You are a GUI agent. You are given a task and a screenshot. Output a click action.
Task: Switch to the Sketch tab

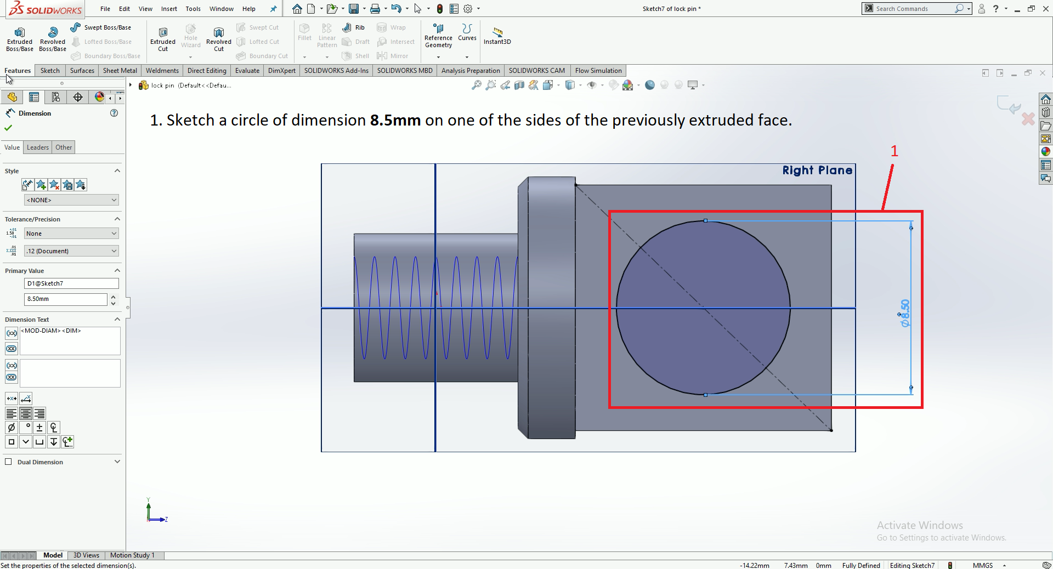click(50, 71)
